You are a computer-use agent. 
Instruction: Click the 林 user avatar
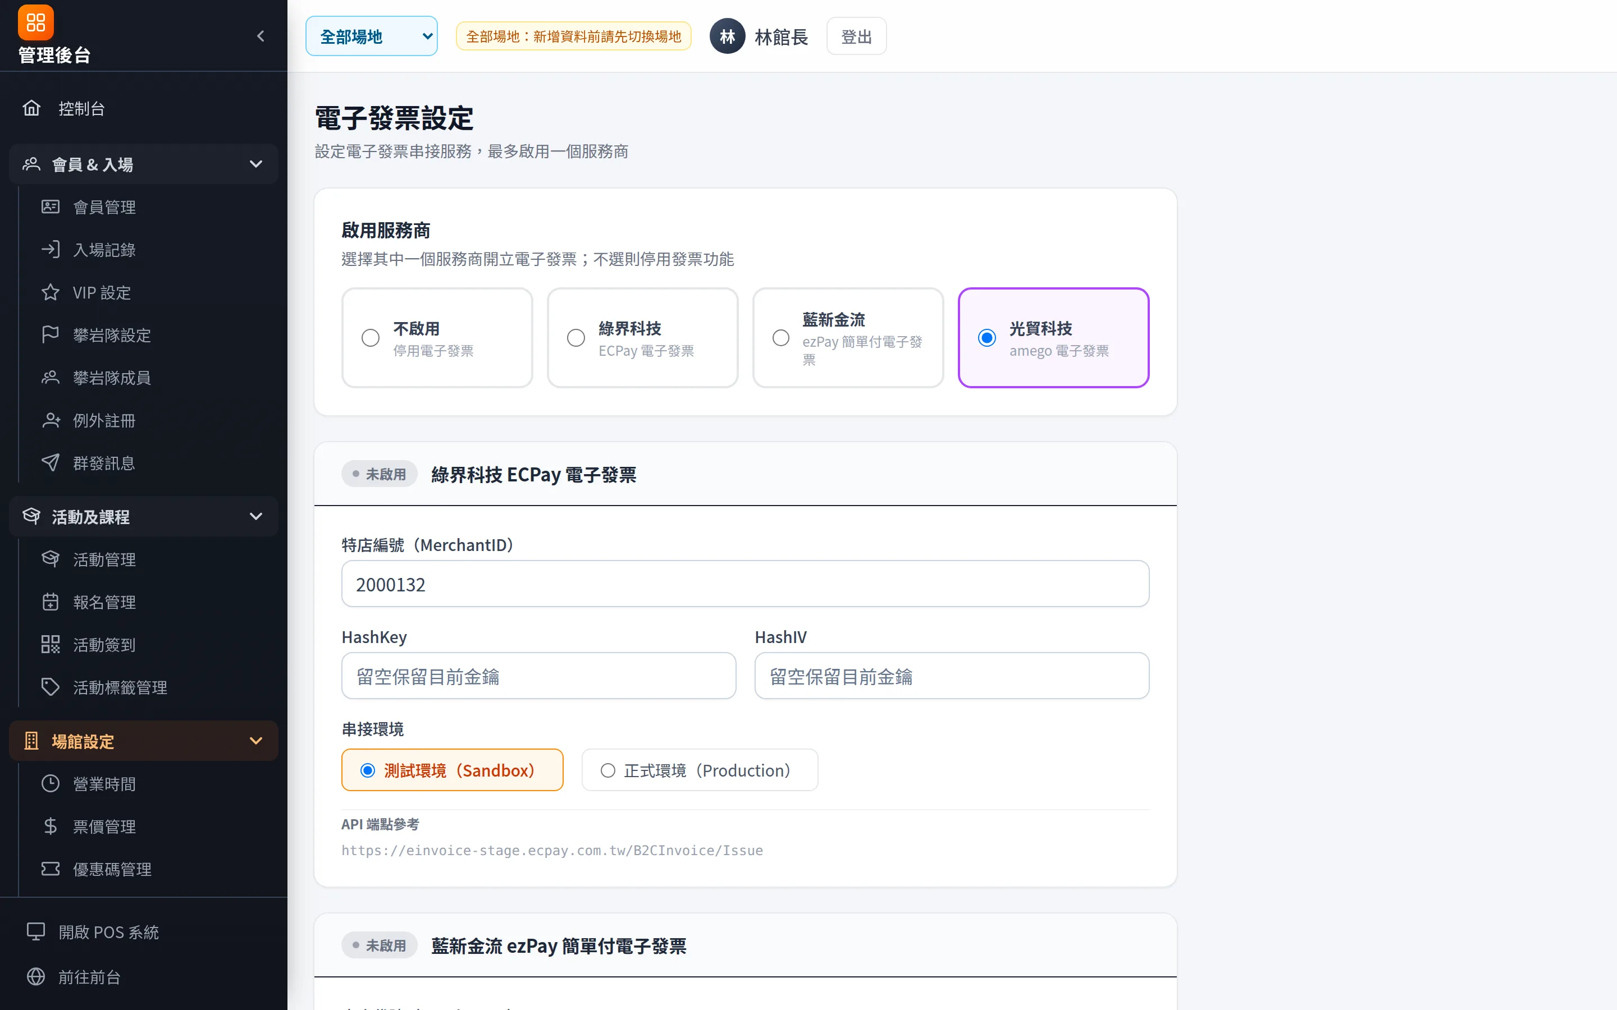[x=727, y=36]
